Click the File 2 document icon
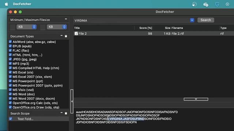 pos(76,33)
